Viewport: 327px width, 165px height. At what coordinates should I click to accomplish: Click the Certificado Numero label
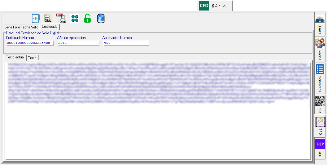pyautogui.click(x=20, y=38)
